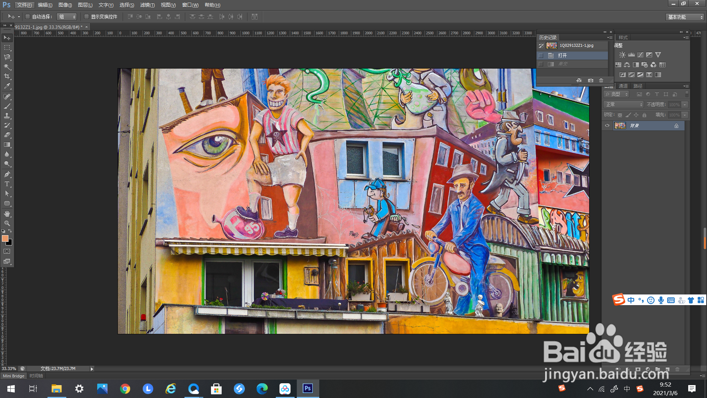Select the Horizontal Type tool

[7, 184]
